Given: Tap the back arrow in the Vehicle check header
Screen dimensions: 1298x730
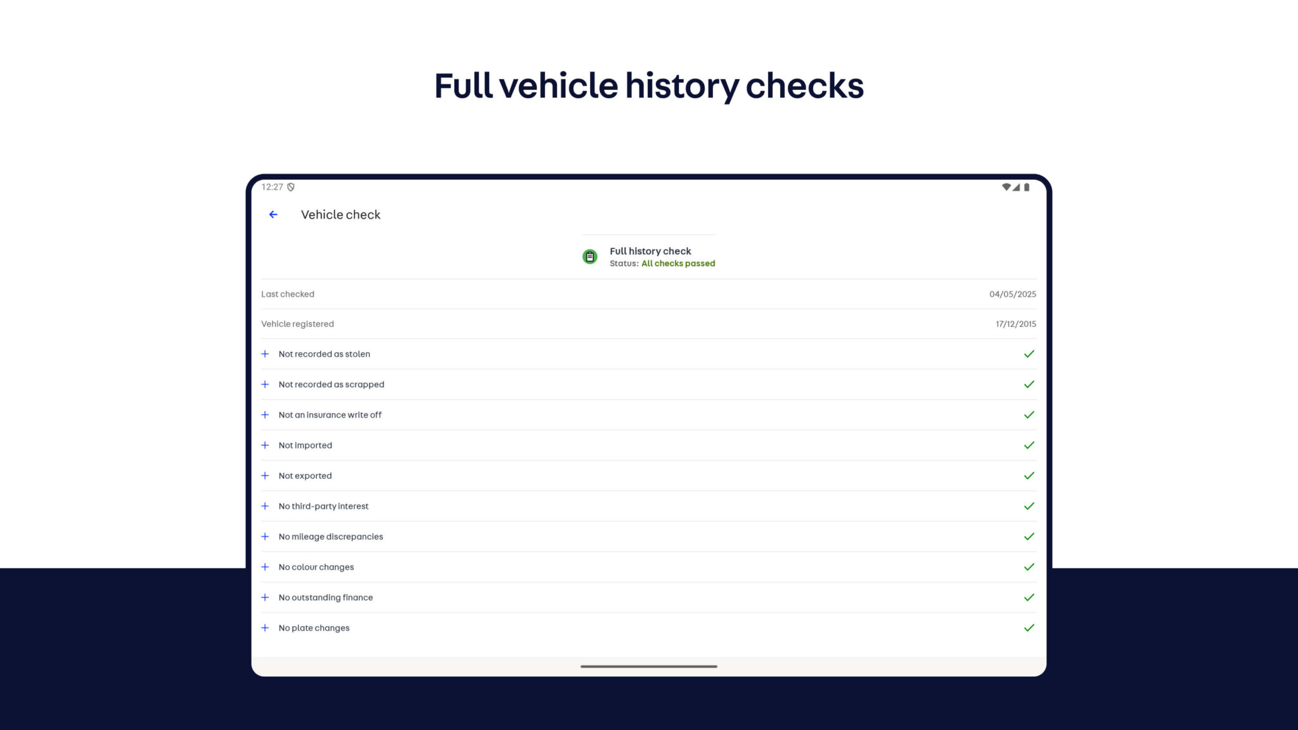Looking at the screenshot, I should click(x=273, y=215).
